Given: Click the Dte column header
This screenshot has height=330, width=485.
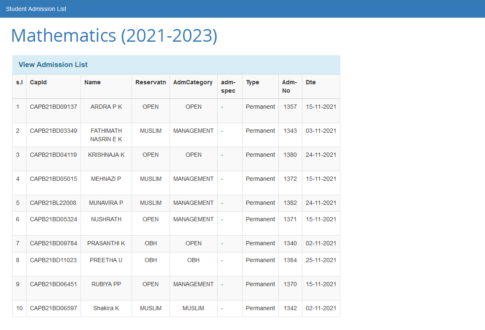Looking at the screenshot, I should coord(311,82).
